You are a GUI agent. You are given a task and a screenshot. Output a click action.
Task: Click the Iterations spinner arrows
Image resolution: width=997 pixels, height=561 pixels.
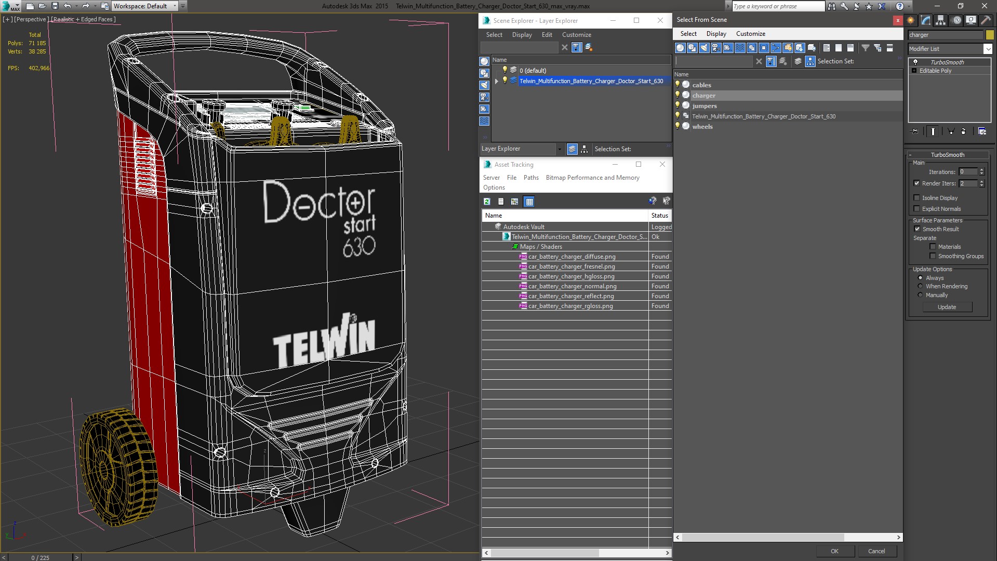point(981,172)
